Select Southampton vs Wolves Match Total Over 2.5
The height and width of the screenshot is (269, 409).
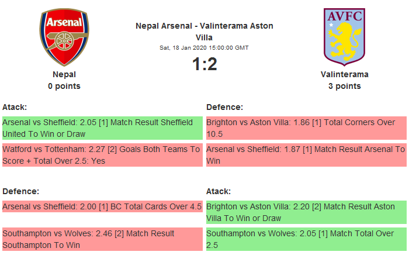[x=306, y=239]
